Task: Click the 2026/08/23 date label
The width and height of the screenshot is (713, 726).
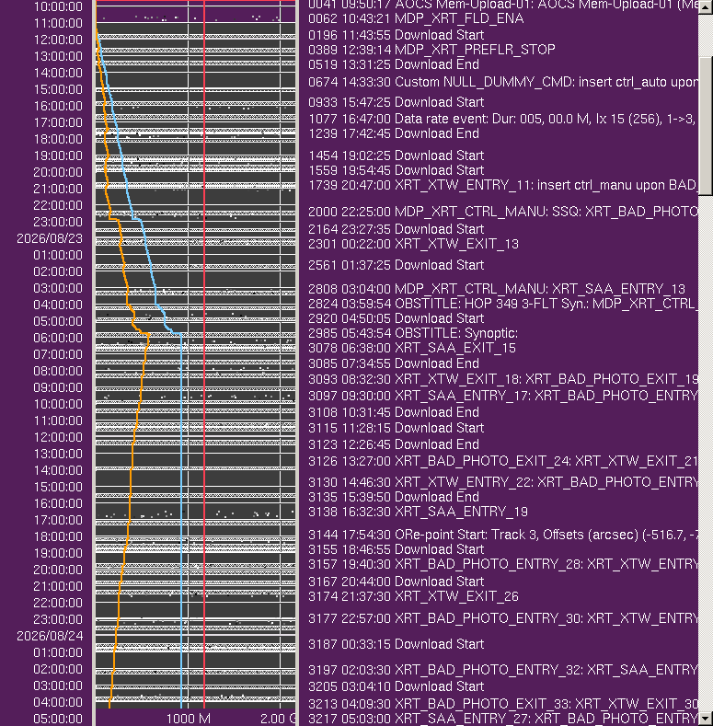Action: (x=50, y=239)
